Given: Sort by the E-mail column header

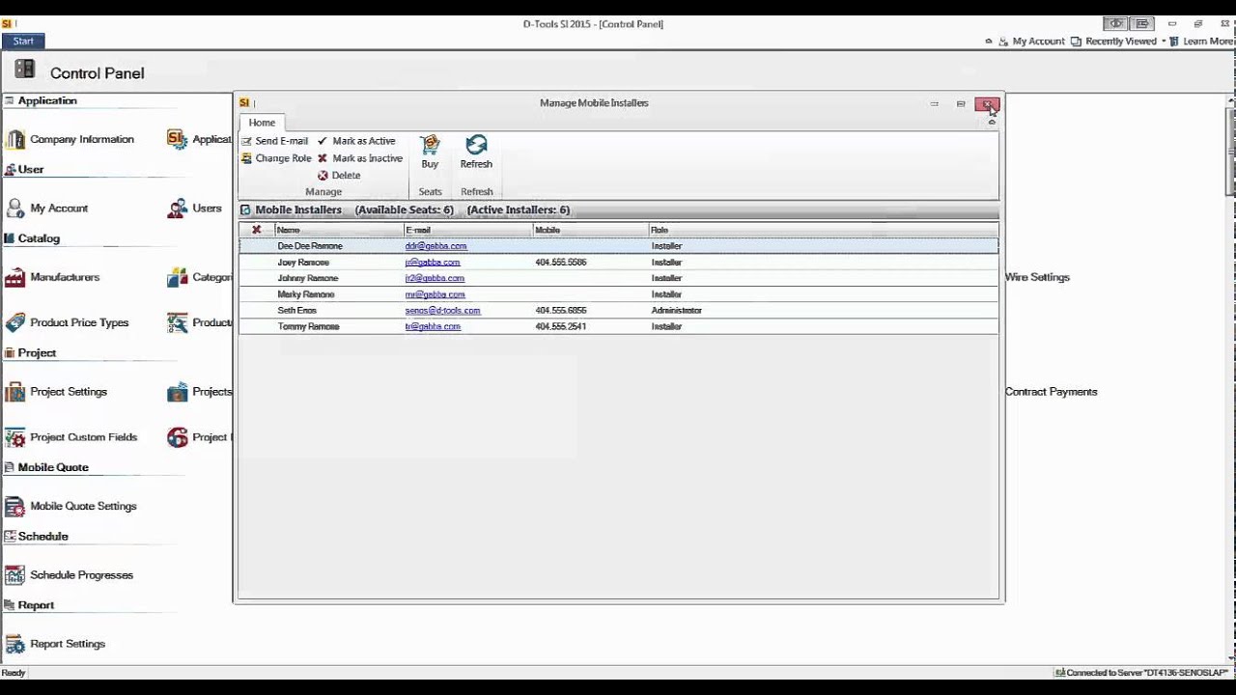Looking at the screenshot, I should coord(468,230).
